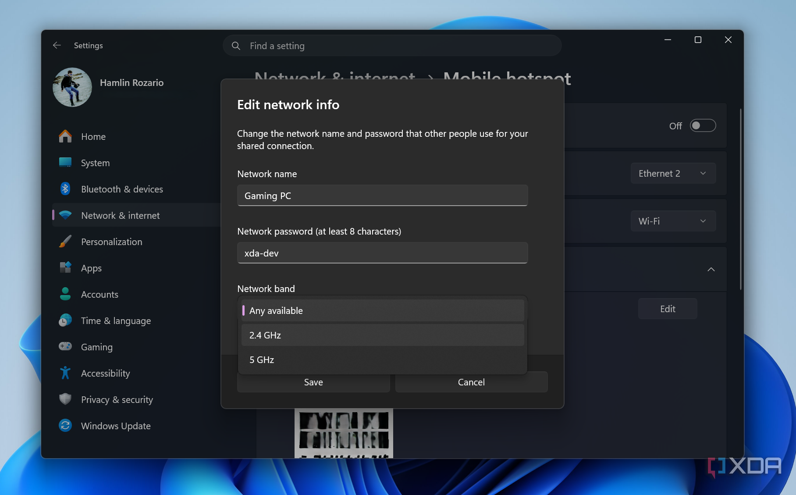Screen dimensions: 796x495
Task: Go to Personalization settings
Action: (136, 242)
